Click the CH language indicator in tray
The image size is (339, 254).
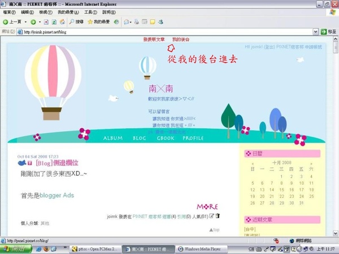251,249
